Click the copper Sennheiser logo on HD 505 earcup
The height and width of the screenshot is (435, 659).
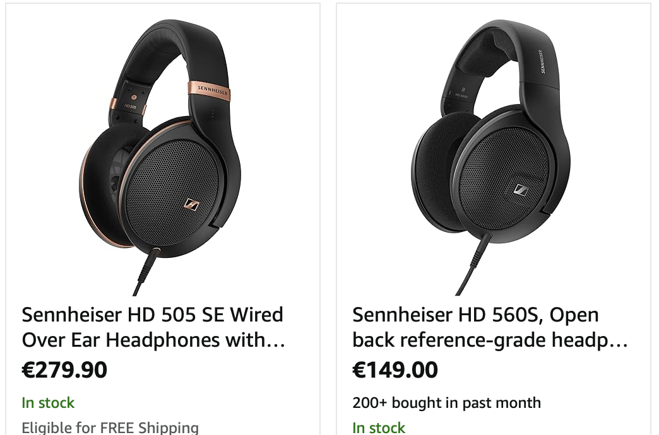pos(190,204)
